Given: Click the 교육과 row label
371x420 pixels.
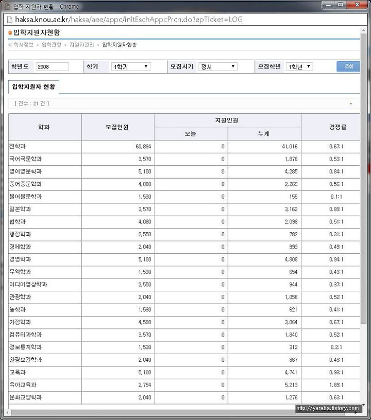Looking at the screenshot, I should (18, 372).
